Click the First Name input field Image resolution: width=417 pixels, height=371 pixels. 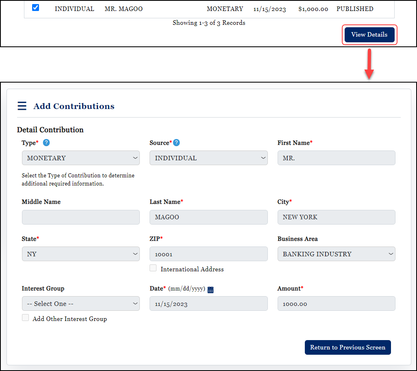pos(336,158)
